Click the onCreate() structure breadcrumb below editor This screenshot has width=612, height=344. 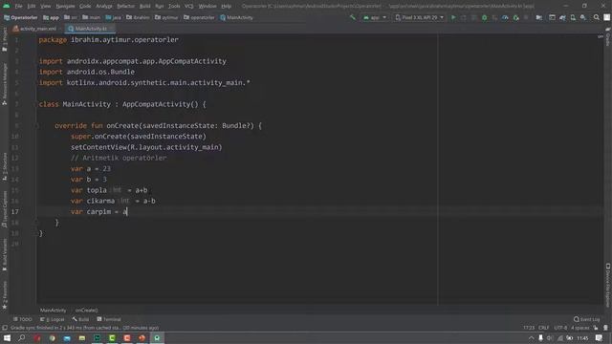click(x=87, y=311)
